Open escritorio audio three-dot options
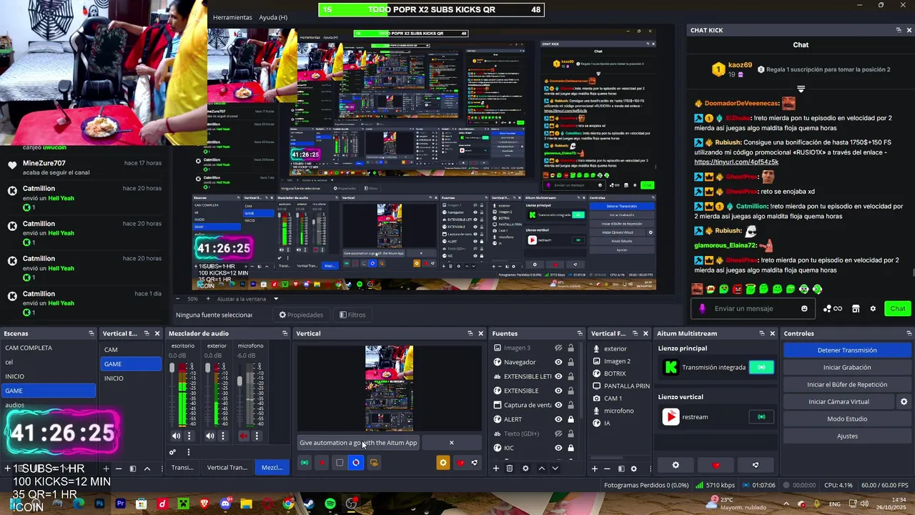915x515 pixels. (x=189, y=436)
